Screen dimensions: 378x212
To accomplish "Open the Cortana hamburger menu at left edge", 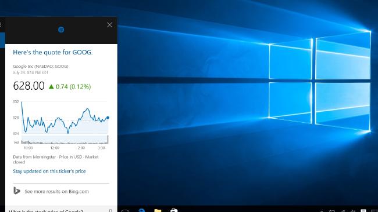I will coord(1,24).
